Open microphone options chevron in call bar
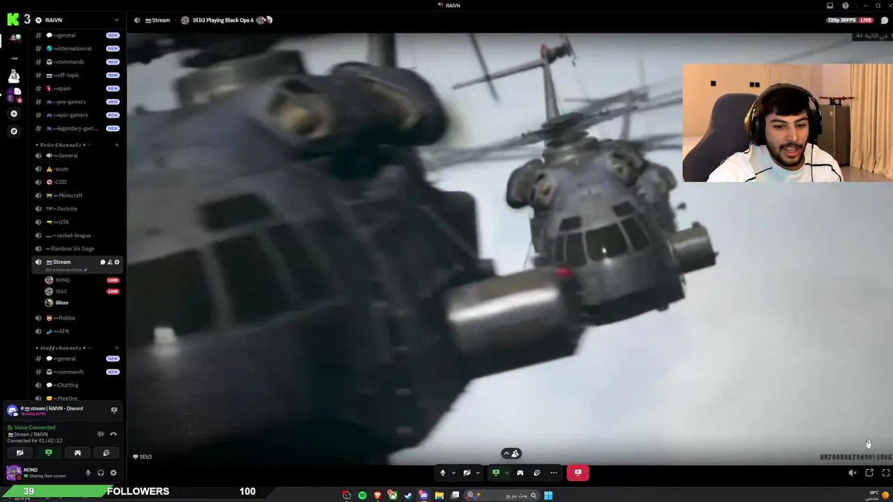Viewport: 893px width, 502px height. [x=453, y=473]
